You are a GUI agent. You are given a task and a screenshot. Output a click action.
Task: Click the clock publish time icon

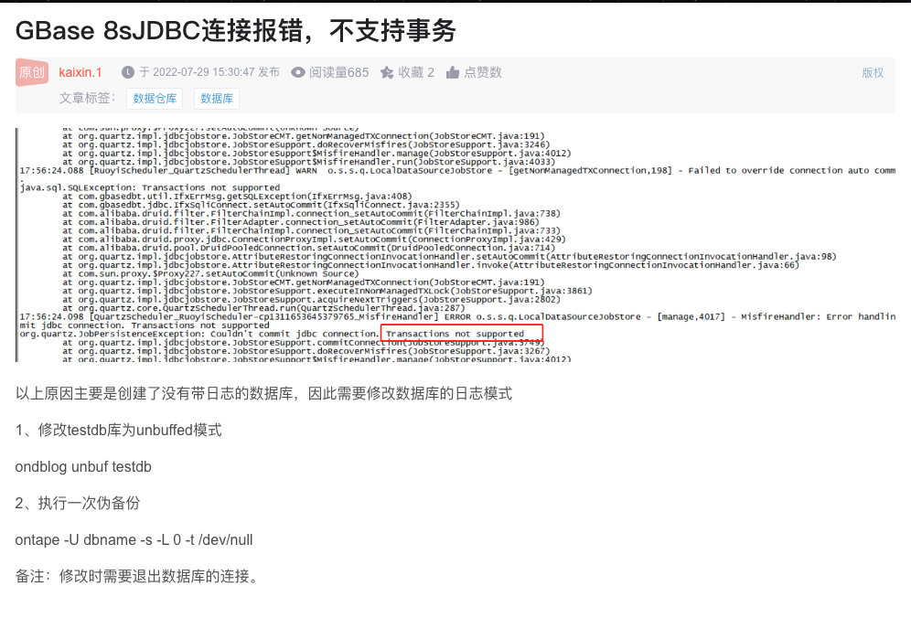pos(128,72)
